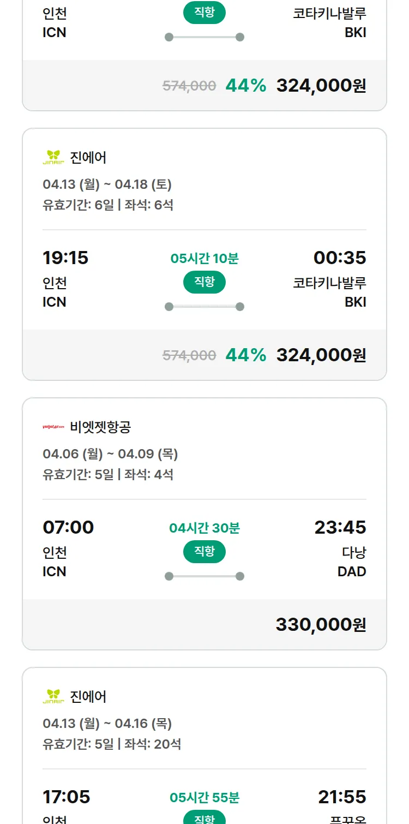Viewport: 409px width, 824px height.
Task: Click the 04.13 (월) ~ 04.18 (토) dates
Action: click(107, 184)
